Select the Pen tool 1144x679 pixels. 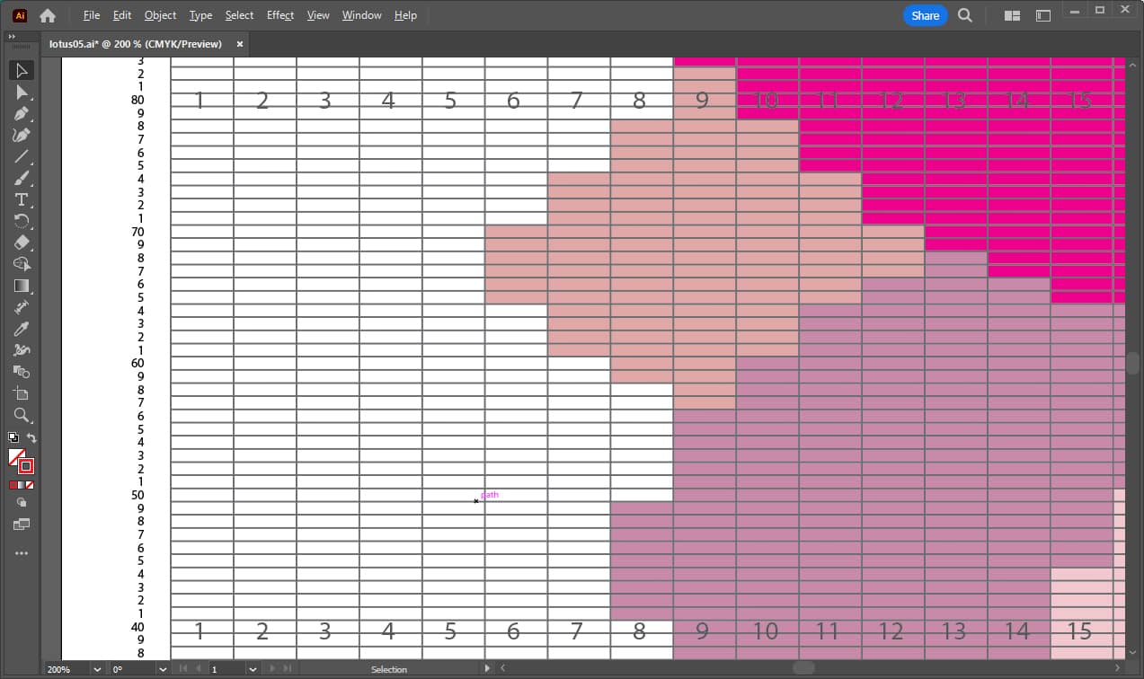tap(22, 114)
